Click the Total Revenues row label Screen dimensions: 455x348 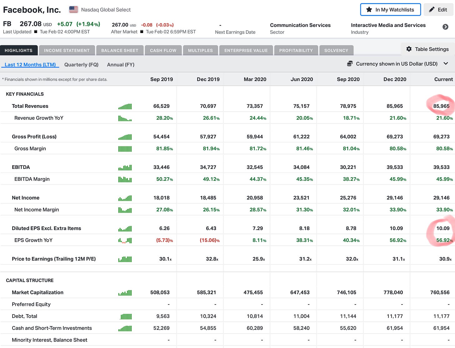coord(30,106)
